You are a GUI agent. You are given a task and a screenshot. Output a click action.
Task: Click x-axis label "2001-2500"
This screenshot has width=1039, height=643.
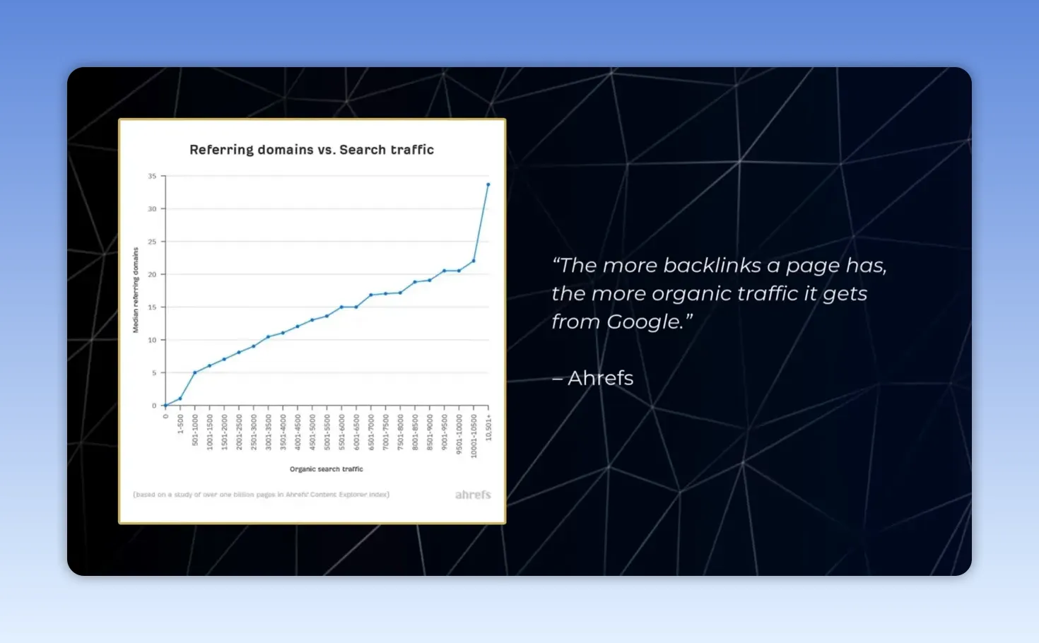coord(239,432)
